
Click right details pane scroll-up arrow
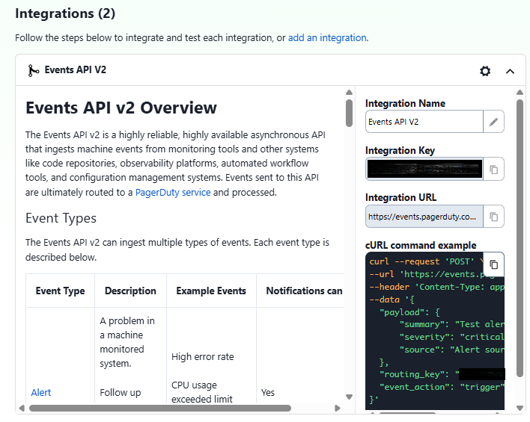pos(520,93)
